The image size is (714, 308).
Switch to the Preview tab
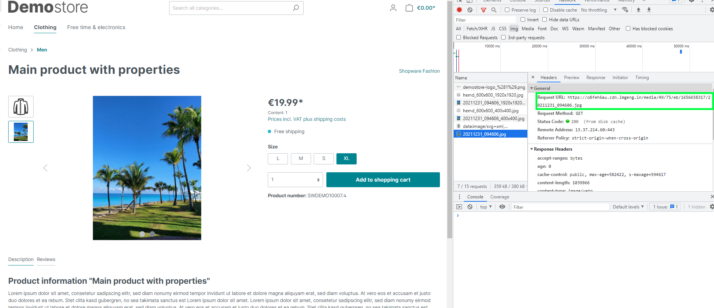point(571,78)
